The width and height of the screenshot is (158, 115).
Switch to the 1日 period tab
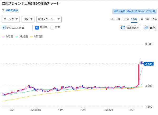(x=112, y=19)
